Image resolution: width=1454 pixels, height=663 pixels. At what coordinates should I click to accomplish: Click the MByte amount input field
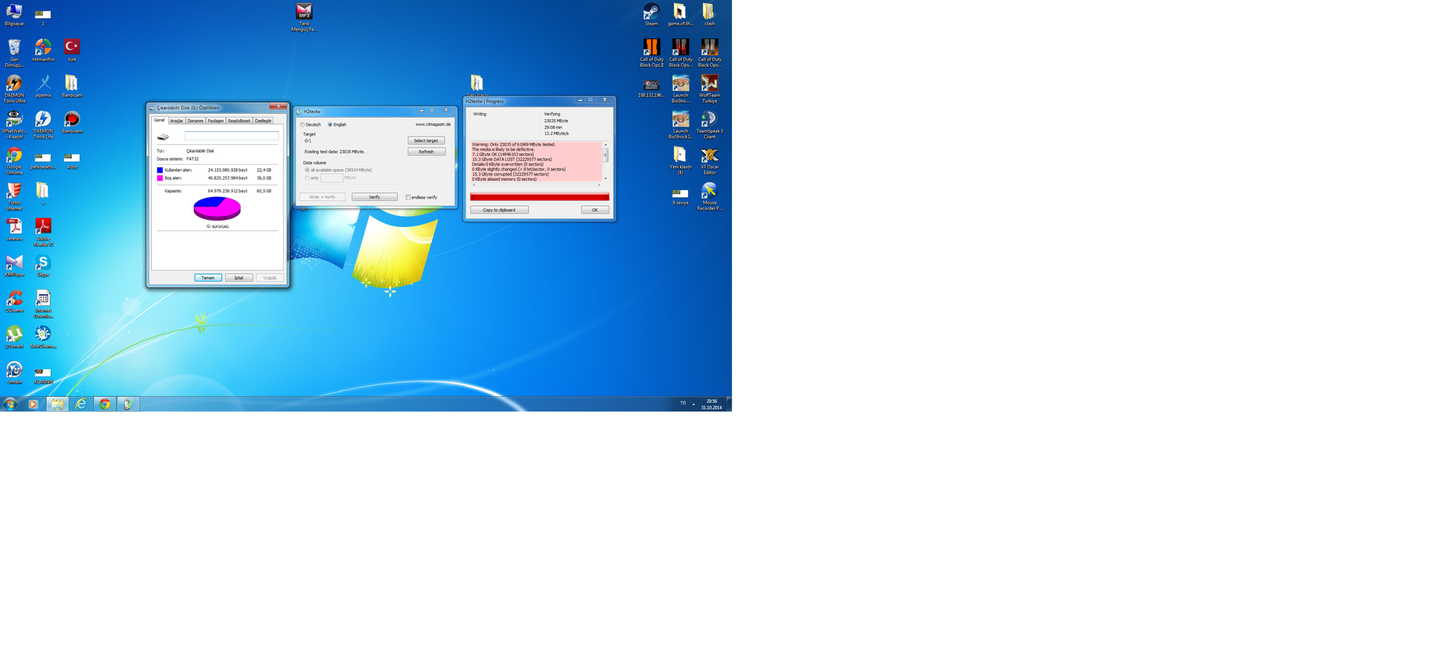[x=332, y=178]
